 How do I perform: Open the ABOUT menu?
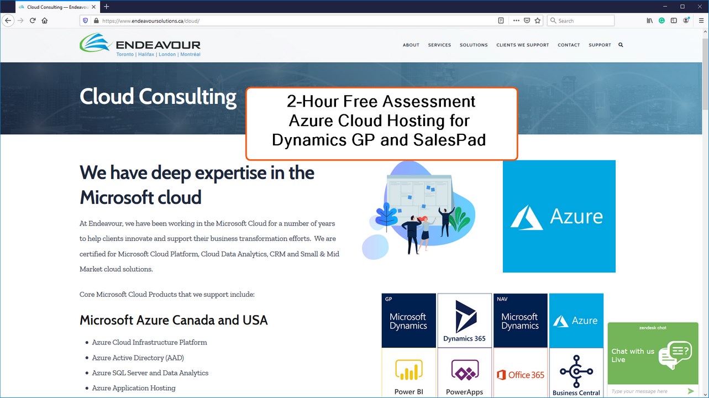pos(411,45)
